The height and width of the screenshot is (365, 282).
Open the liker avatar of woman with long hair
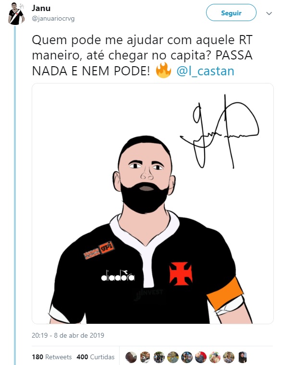pos(229,357)
